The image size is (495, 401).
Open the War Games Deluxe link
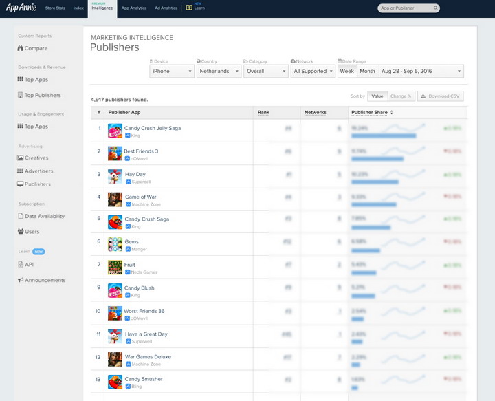click(148, 356)
